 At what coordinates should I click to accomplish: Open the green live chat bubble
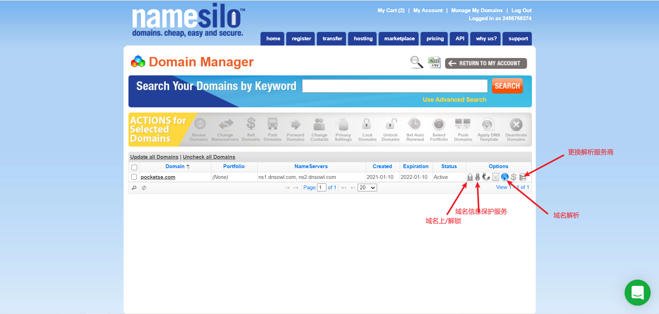coord(637,292)
